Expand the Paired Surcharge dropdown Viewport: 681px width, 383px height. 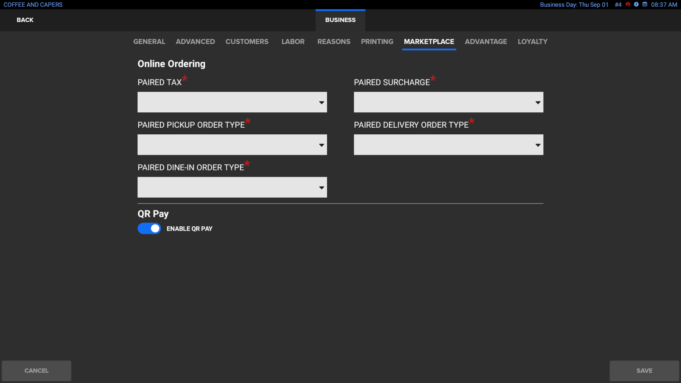pos(448,102)
